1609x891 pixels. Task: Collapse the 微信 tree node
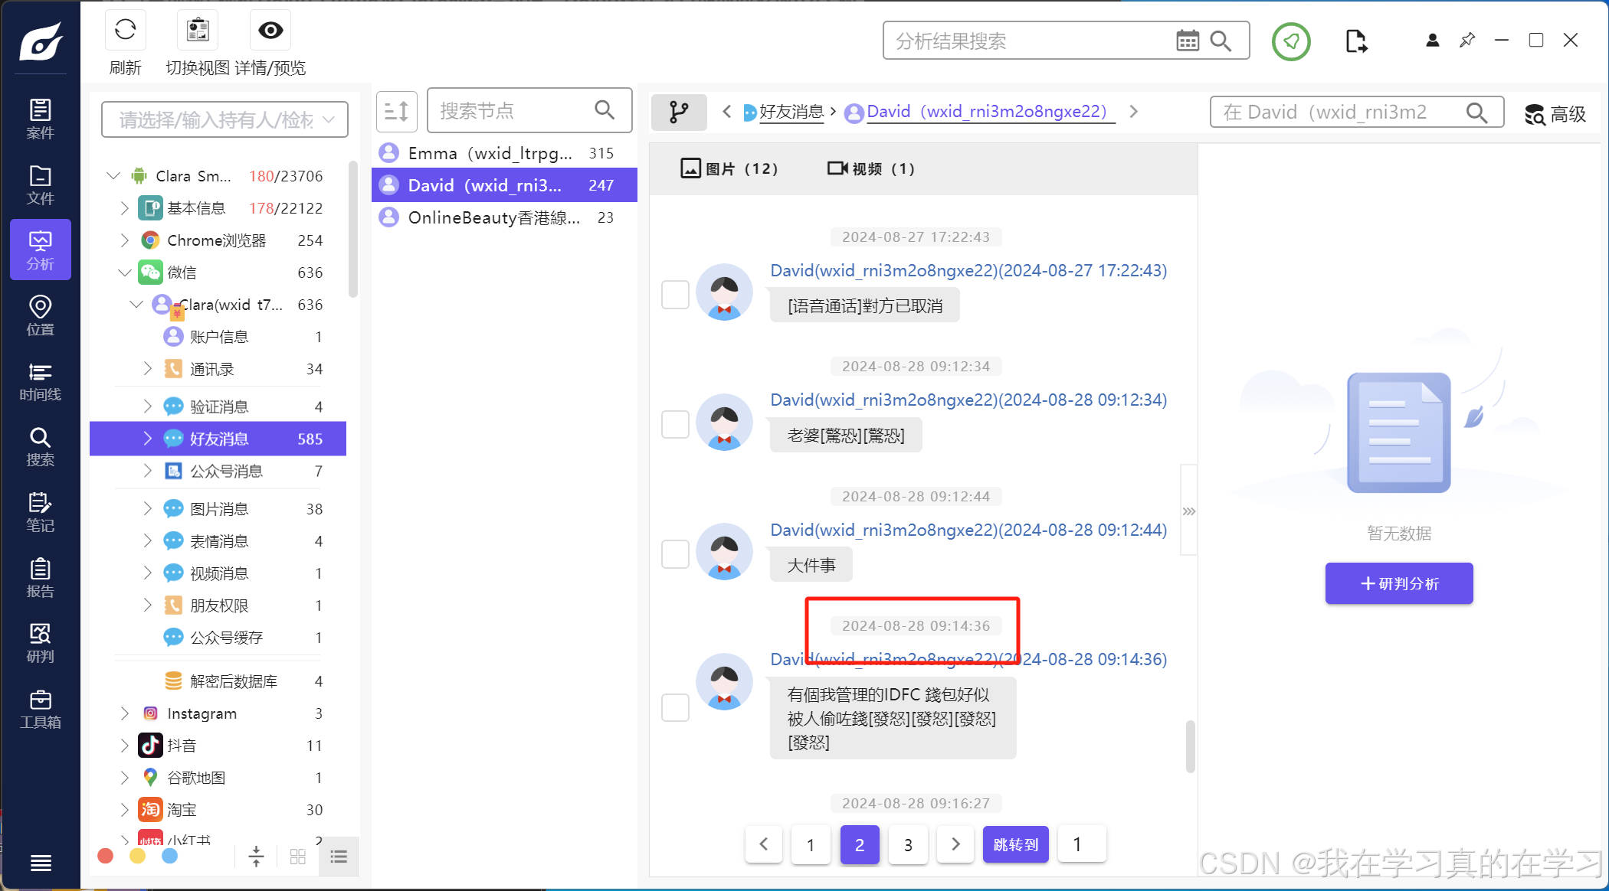point(125,273)
